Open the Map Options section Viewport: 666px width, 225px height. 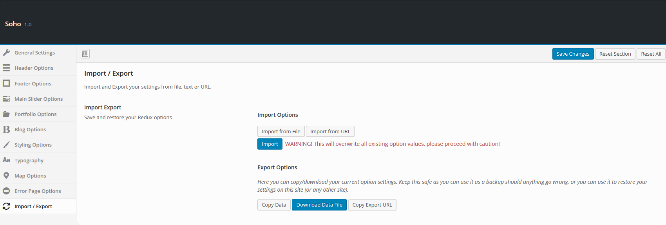38,176
